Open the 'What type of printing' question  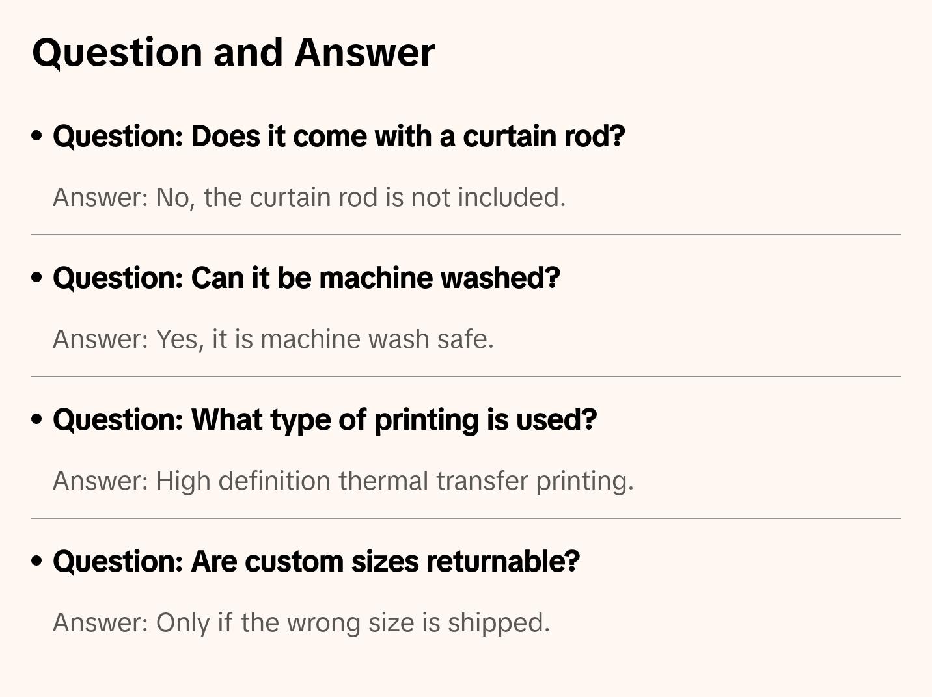point(324,420)
